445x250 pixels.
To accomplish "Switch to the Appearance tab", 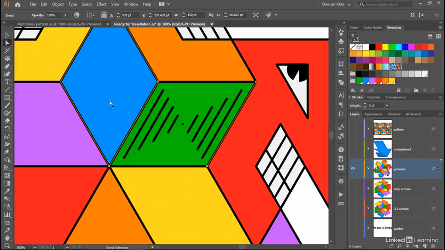I will (373, 114).
